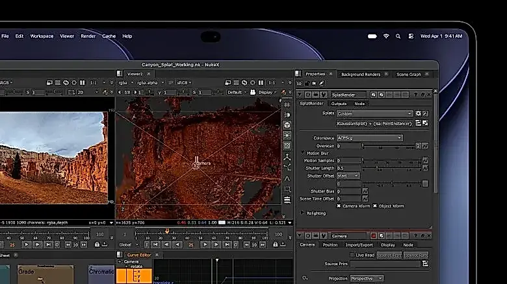
Task: Open the Shutter Offset start dropdown
Action: tap(348, 176)
